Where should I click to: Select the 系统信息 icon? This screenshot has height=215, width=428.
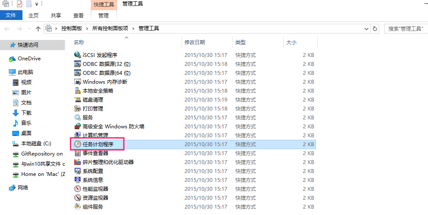tap(78, 180)
